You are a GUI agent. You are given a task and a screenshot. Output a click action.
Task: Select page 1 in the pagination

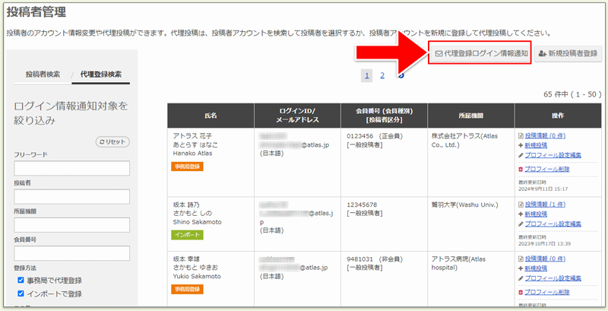click(x=367, y=75)
